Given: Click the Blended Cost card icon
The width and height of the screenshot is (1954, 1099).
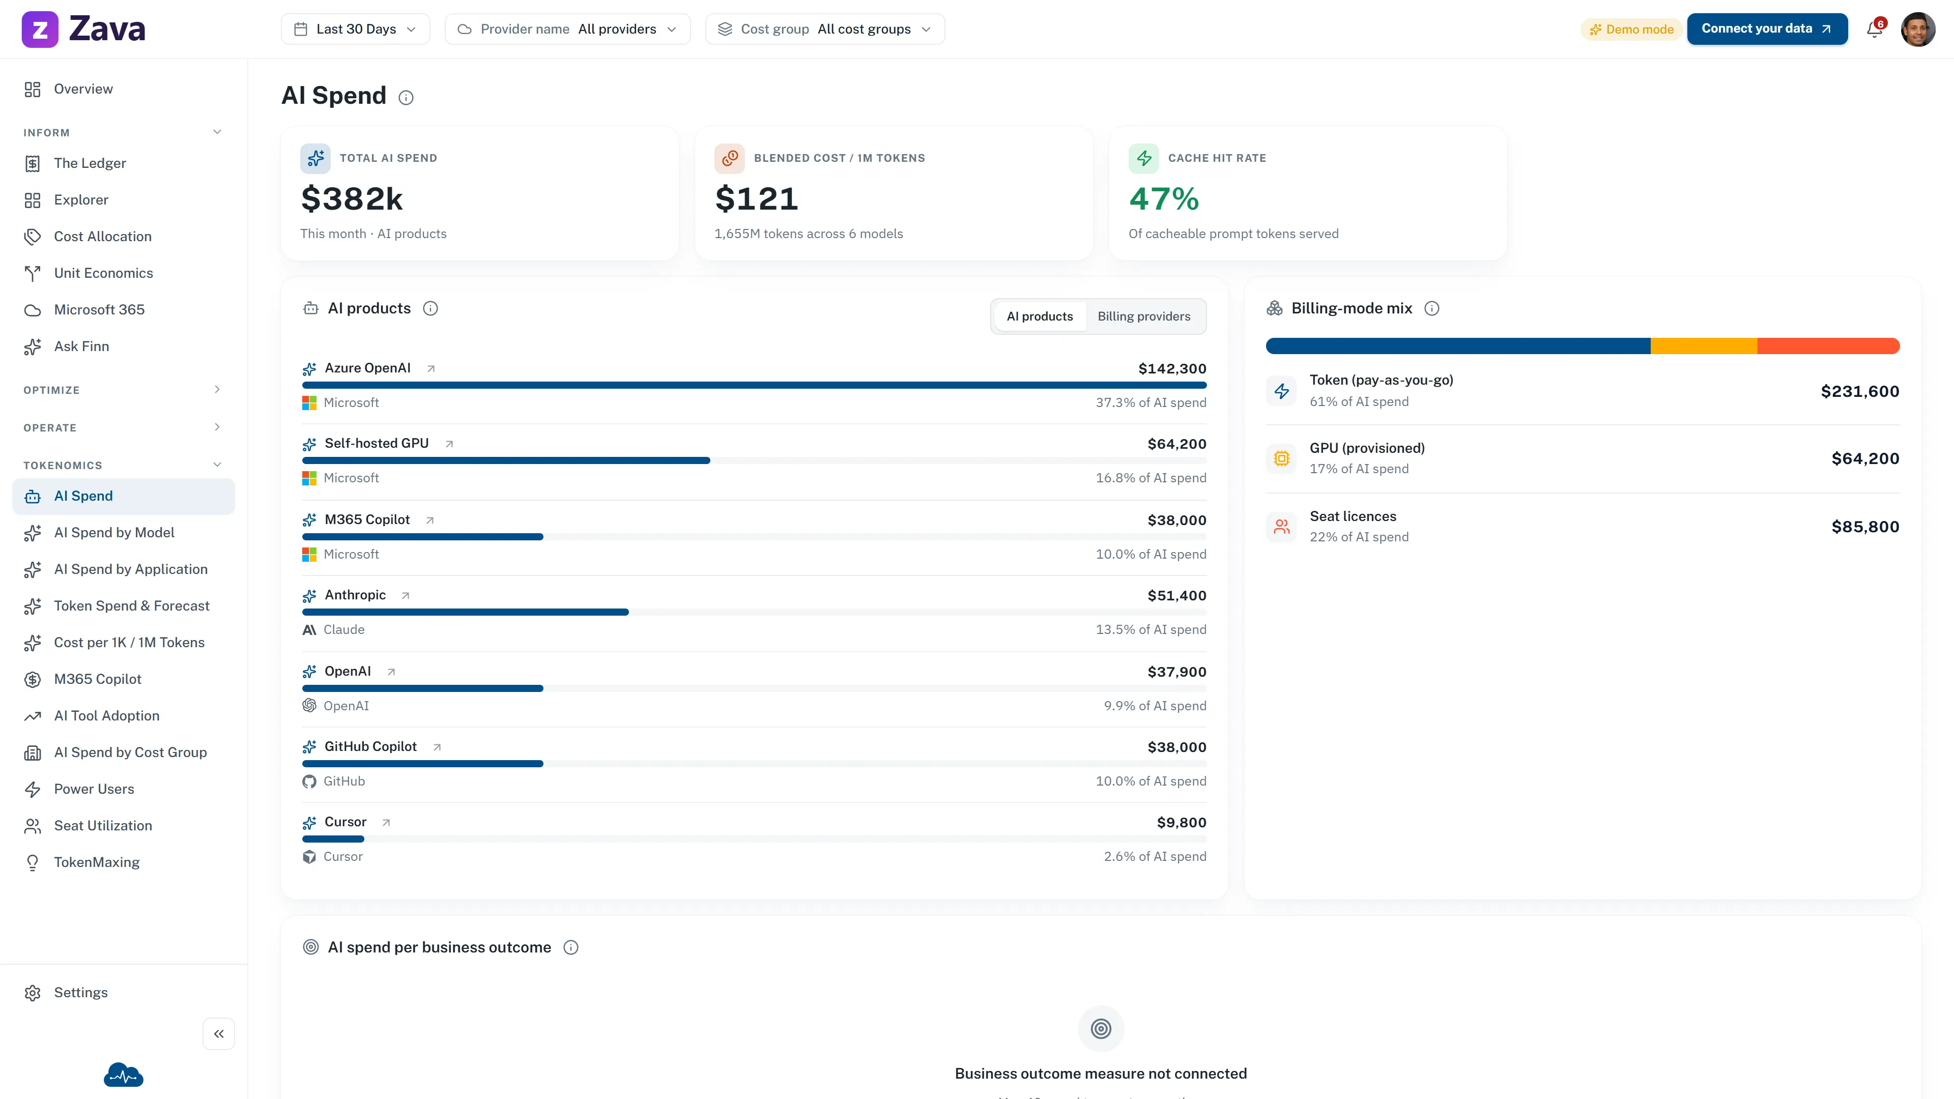Looking at the screenshot, I should pos(730,159).
